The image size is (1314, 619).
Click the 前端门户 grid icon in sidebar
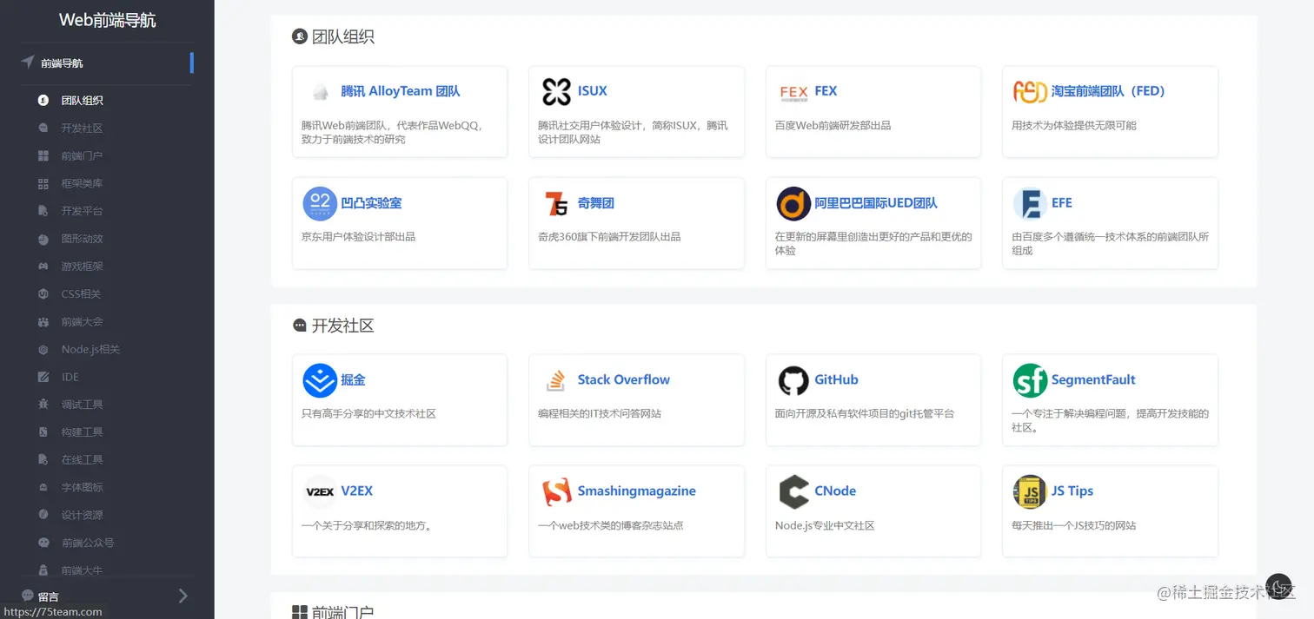(43, 156)
